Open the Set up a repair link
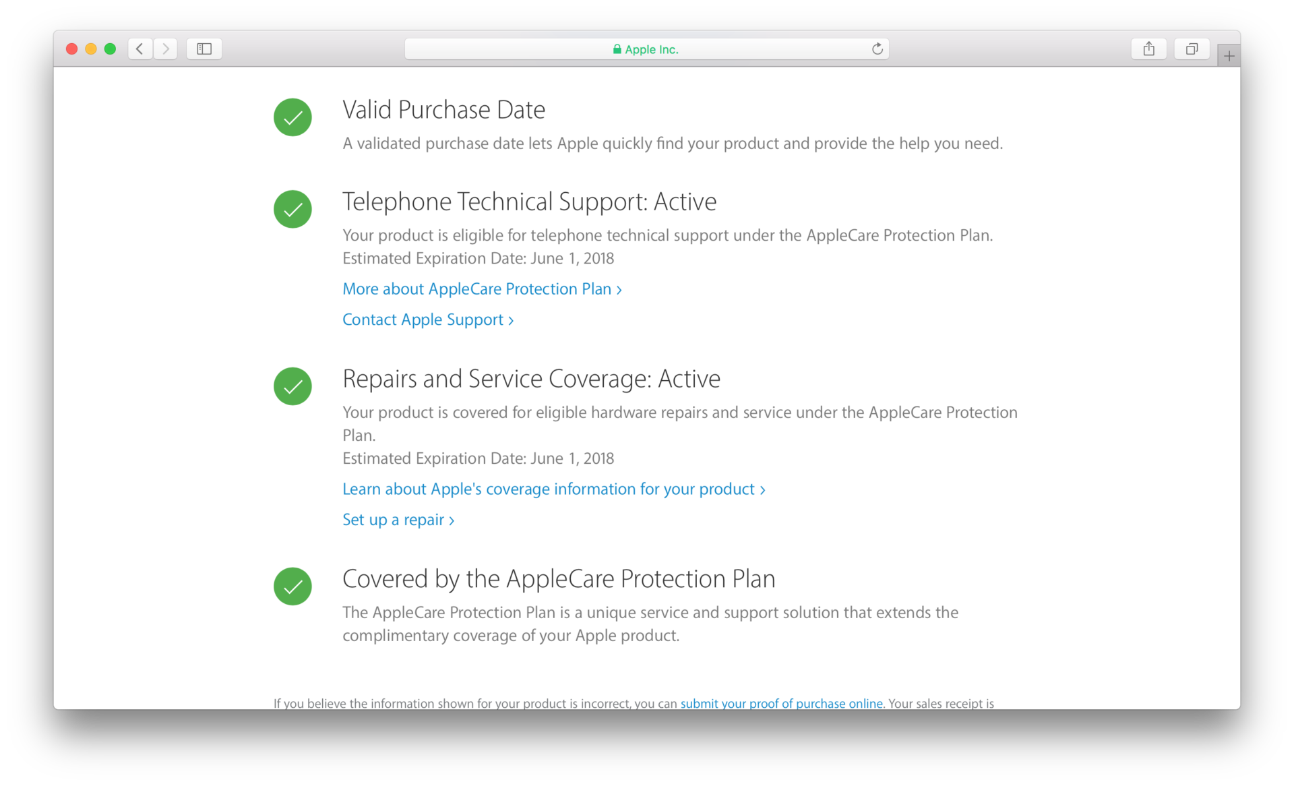Image resolution: width=1294 pixels, height=786 pixels. (x=398, y=520)
